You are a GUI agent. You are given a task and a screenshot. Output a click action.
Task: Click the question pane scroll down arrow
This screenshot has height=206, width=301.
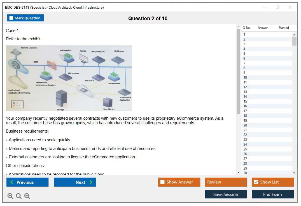click(238, 172)
